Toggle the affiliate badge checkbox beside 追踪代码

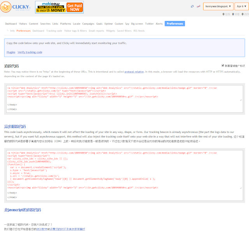[x=223, y=66]
